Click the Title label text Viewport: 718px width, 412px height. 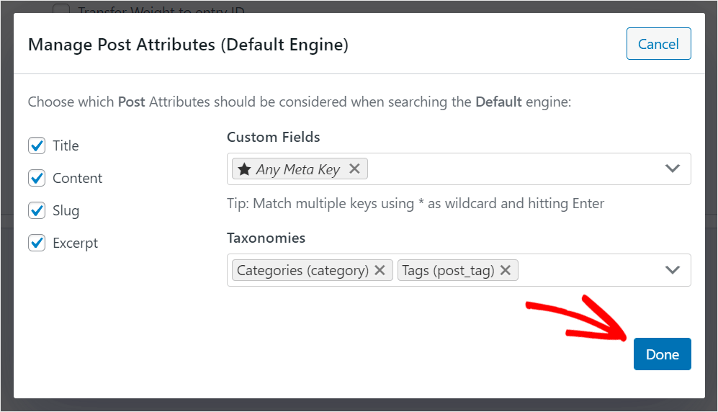(66, 145)
